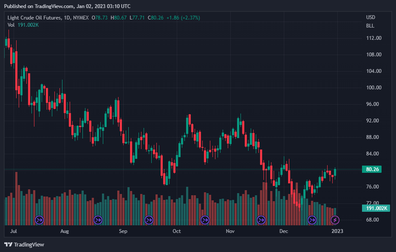This screenshot has width=396, height=252.
Task: Click the 76.00 price axis label
Action: click(x=373, y=186)
